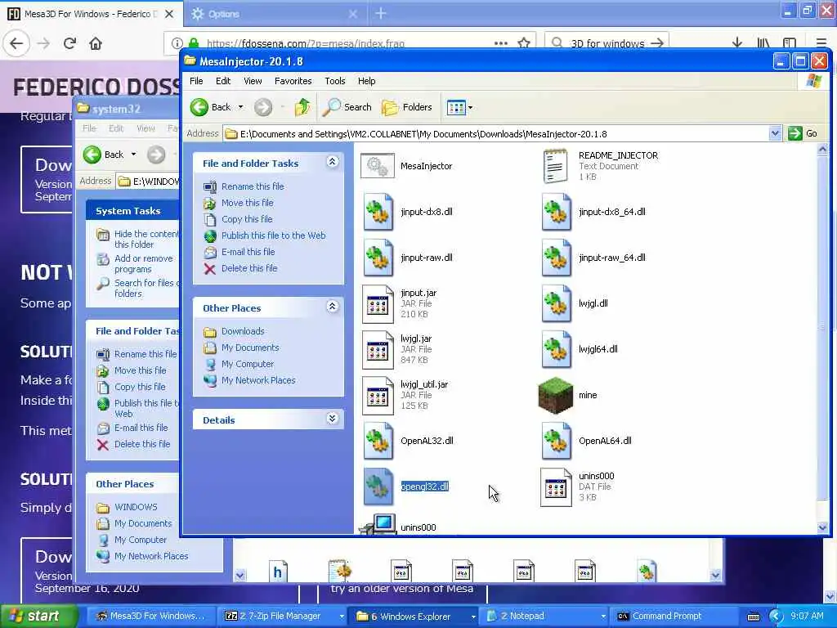Select the OpenAL64.dll file icon
Viewport: 837px width, 628px height.
point(556,441)
